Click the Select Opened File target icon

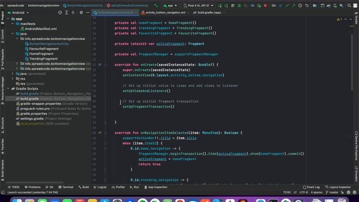(60, 12)
